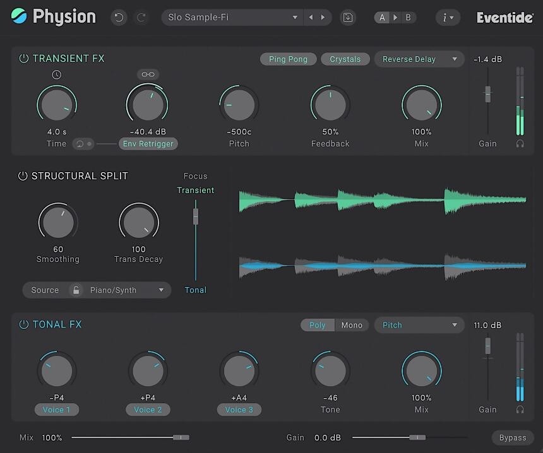The width and height of the screenshot is (543, 453).
Task: Open Piano/Synth source dropdown
Action: [126, 290]
